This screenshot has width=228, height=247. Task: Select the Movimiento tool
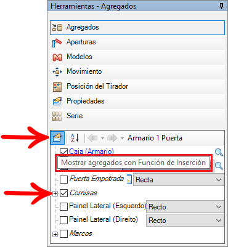click(x=137, y=71)
